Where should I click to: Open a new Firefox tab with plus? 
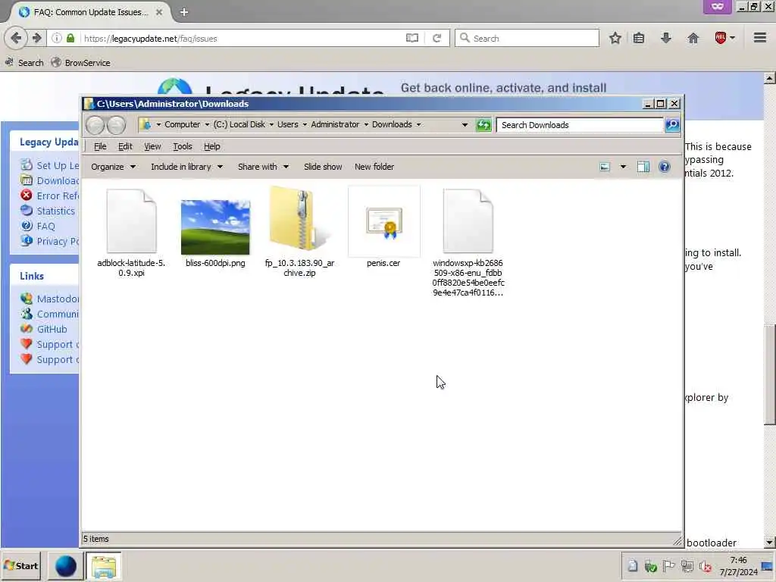coord(184,12)
